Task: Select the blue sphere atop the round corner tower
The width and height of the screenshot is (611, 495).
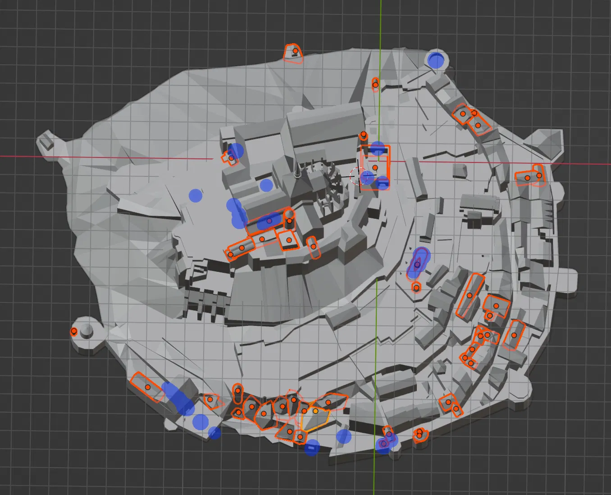Action: click(x=436, y=60)
